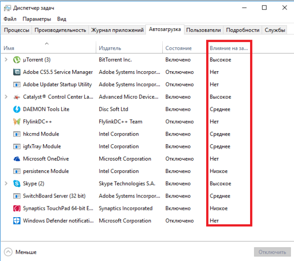Click the persistence Module icon
This screenshot has width=294, height=261.
click(16, 171)
